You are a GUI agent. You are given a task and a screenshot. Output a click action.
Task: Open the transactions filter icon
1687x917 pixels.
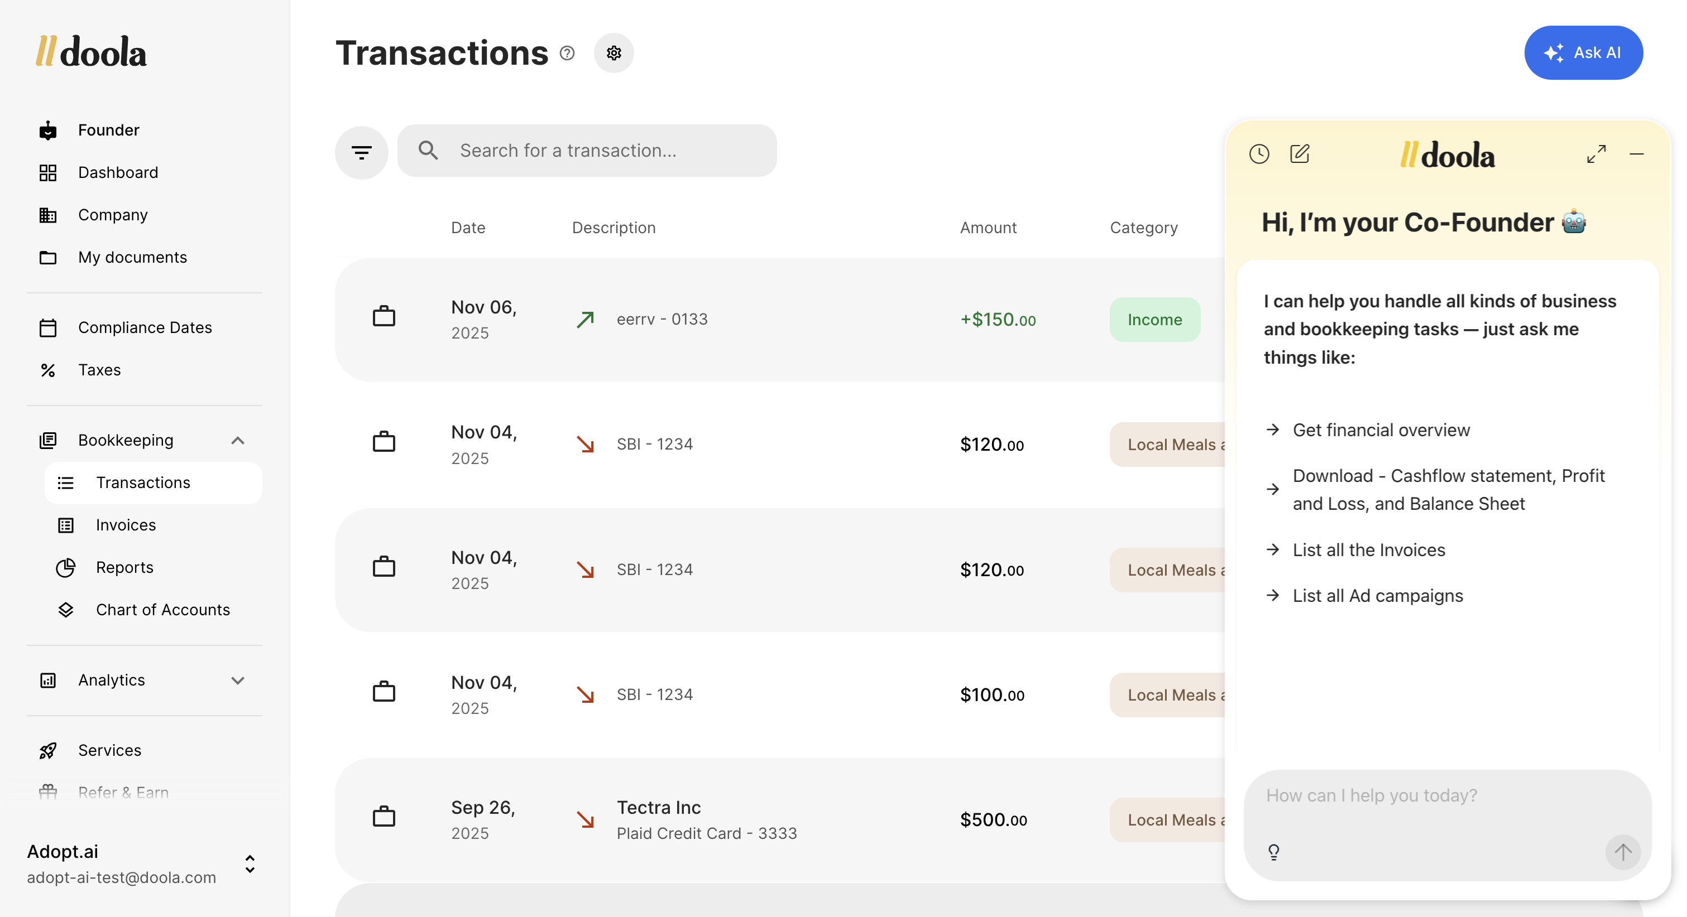tap(362, 152)
